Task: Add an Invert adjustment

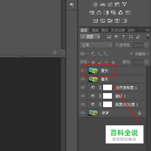Action: click(x=95, y=21)
